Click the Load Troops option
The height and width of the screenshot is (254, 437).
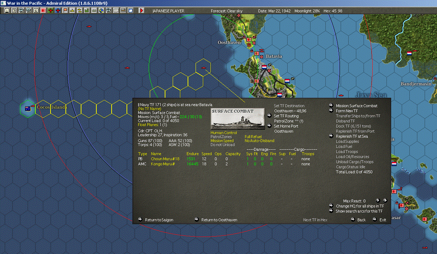tap(347, 152)
